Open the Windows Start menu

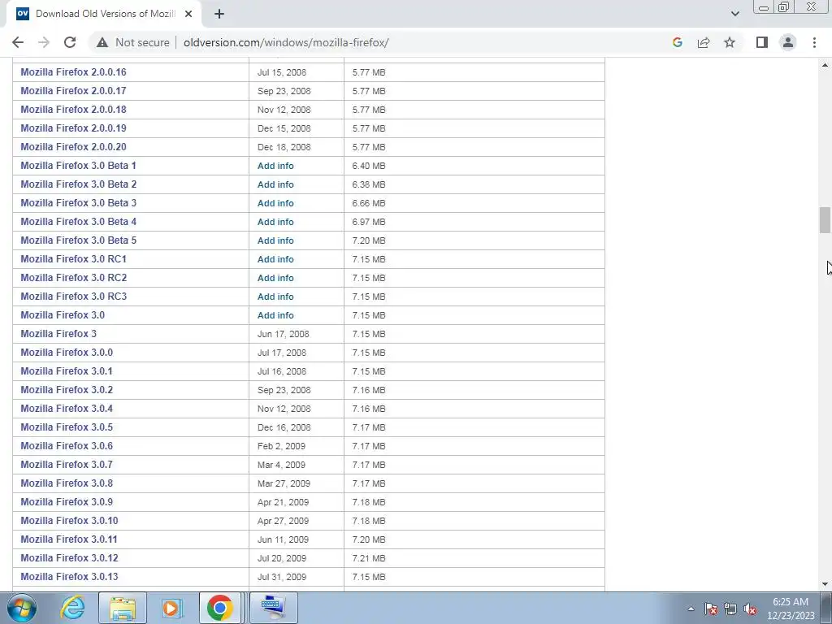(x=22, y=608)
